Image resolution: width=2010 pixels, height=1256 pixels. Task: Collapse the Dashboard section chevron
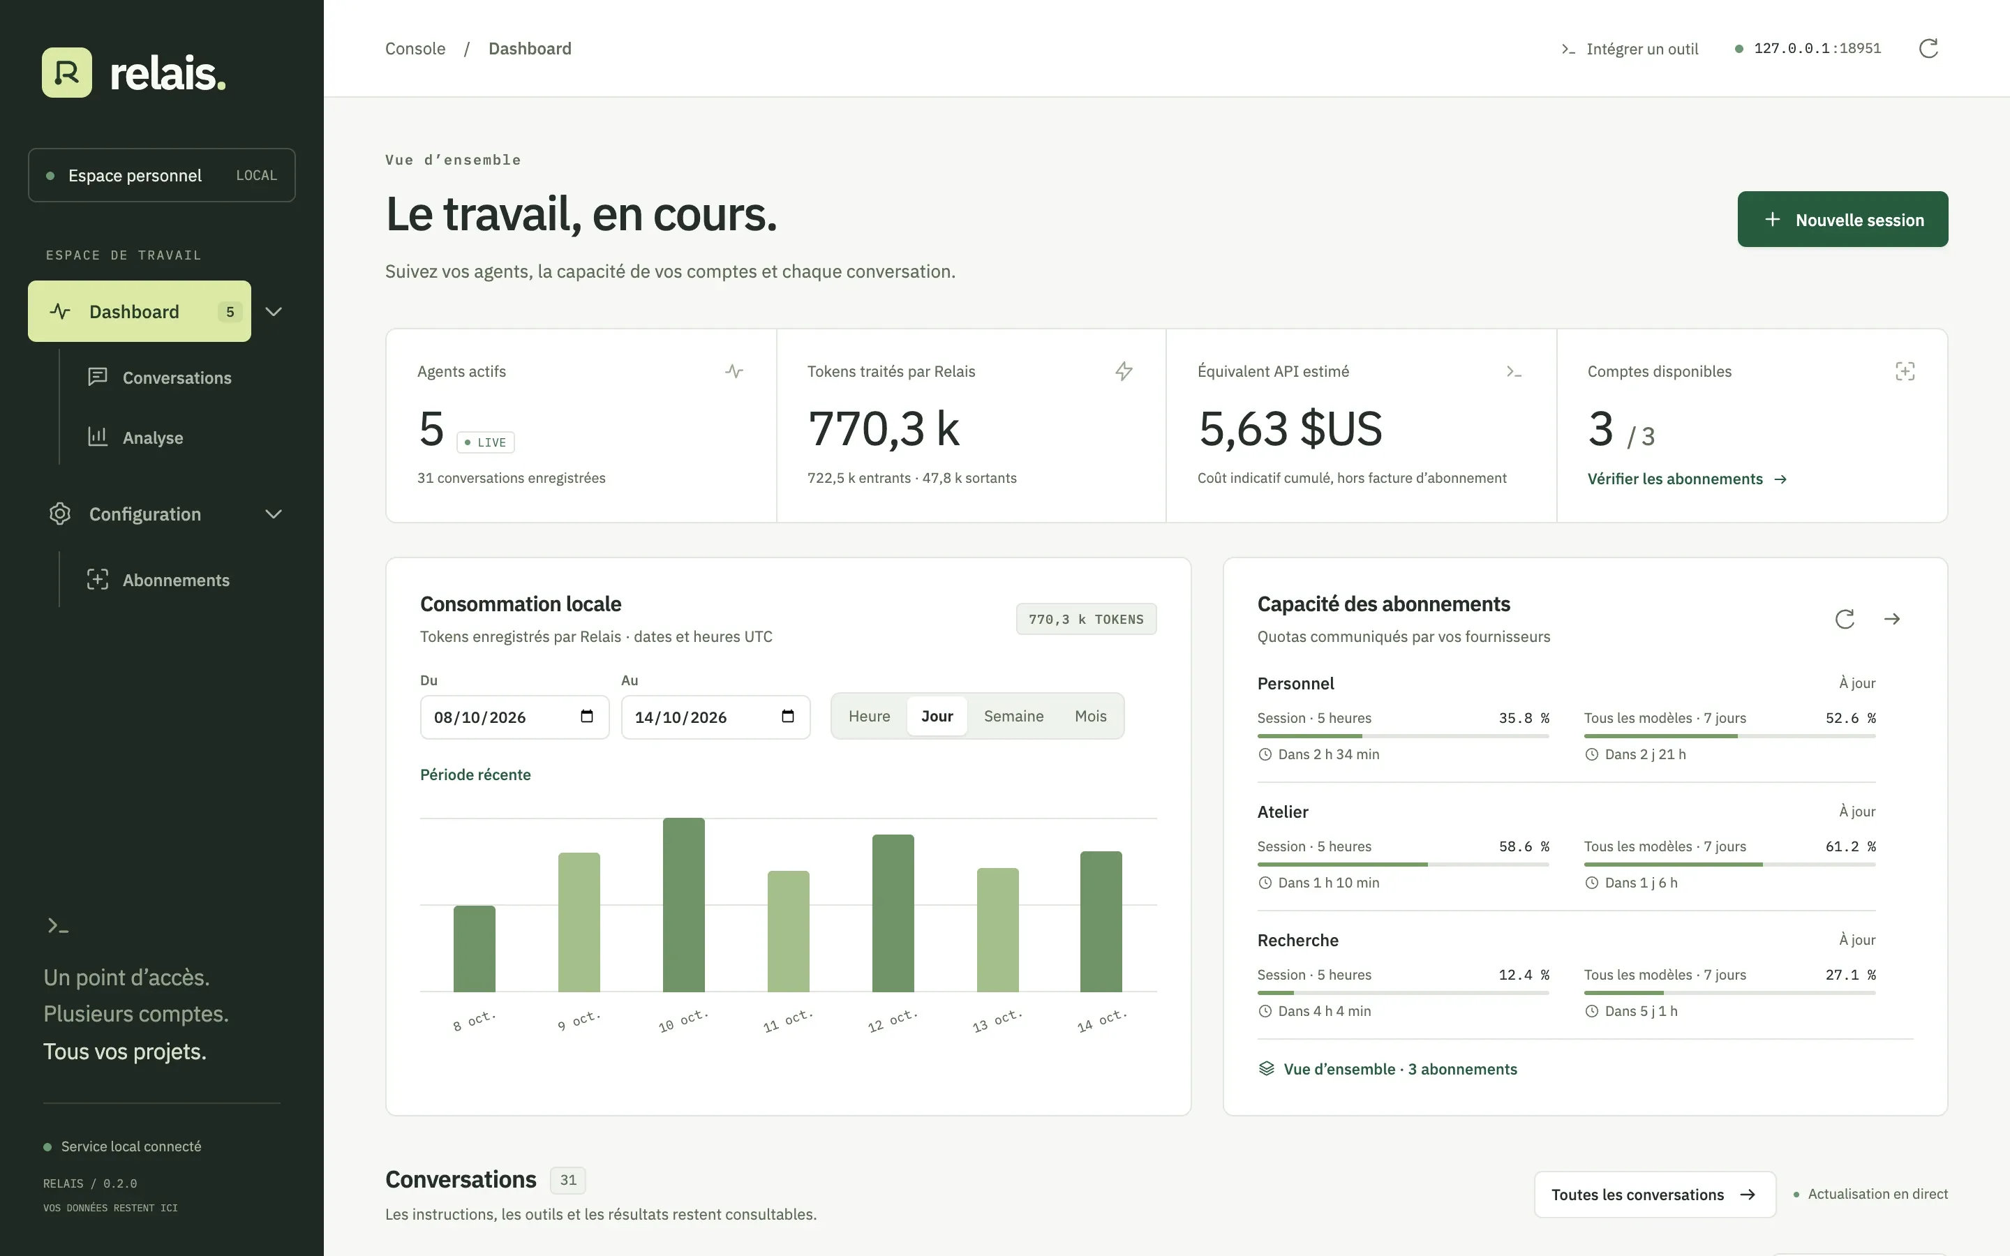pos(274,311)
